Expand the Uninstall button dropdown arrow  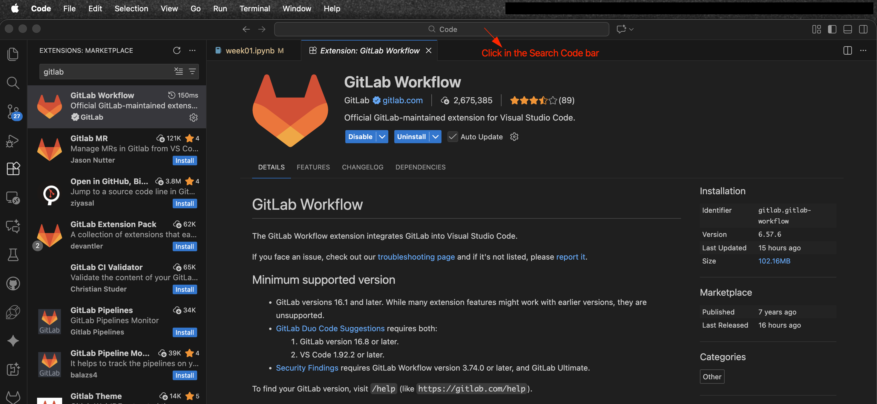point(436,136)
